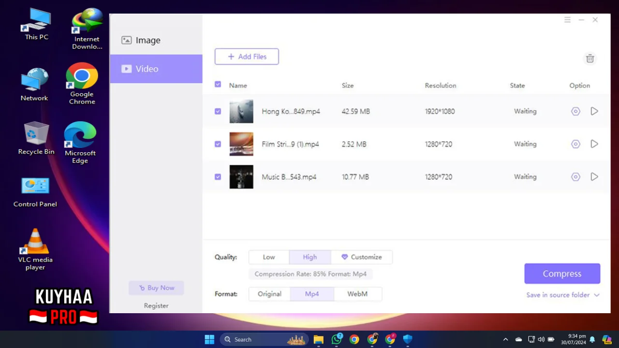Select Control Panel desktop icon

35,192
